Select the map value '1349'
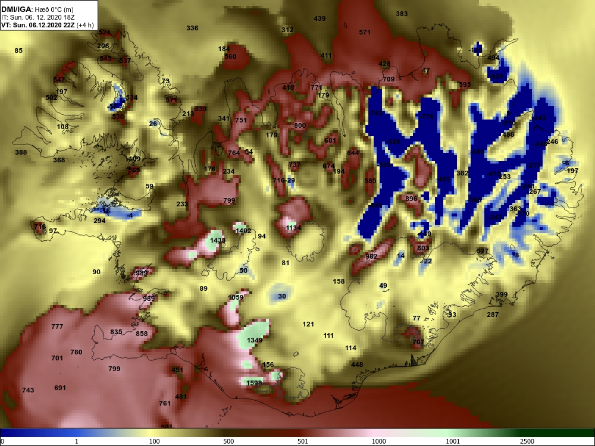 click(255, 340)
